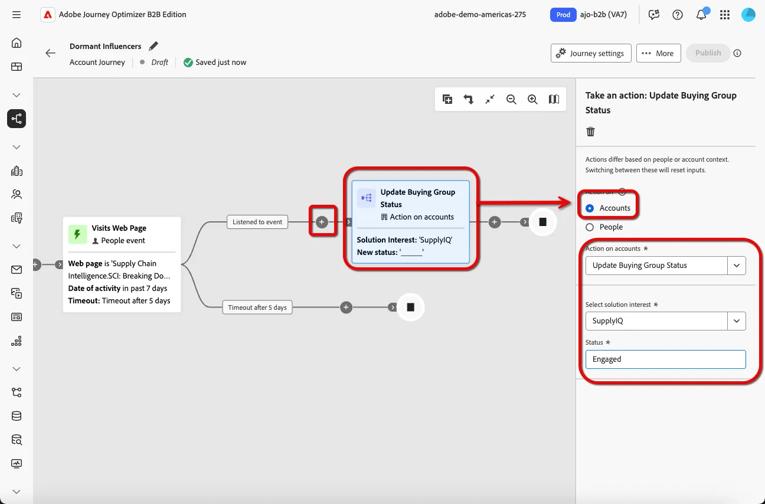Open the active journeys icon in the sidebar
The height and width of the screenshot is (504, 765).
pyautogui.click(x=17, y=119)
